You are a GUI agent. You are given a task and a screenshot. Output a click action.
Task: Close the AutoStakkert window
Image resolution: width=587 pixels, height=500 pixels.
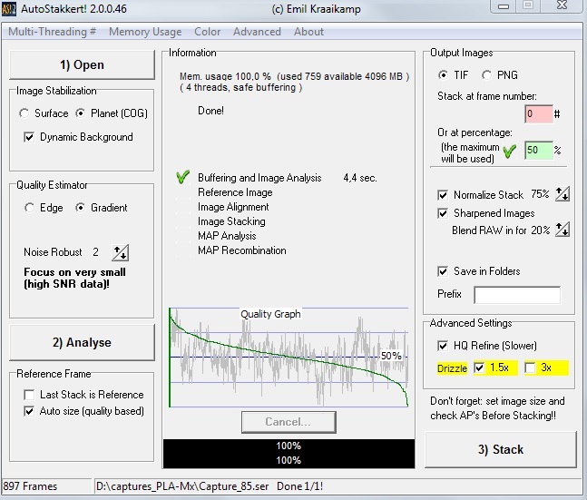click(x=562, y=5)
